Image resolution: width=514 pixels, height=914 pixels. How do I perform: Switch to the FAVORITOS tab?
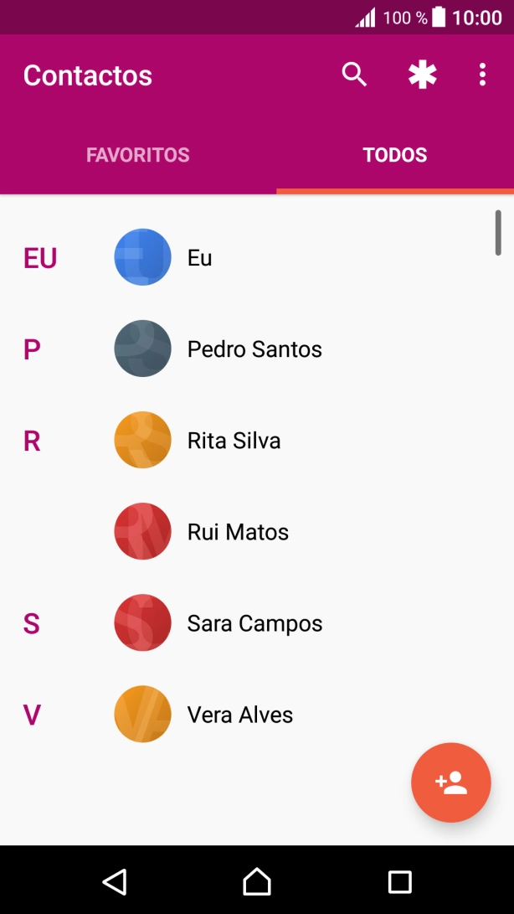pos(138,155)
